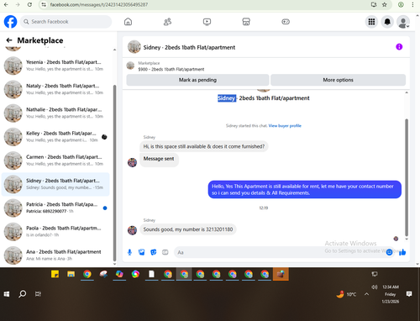This screenshot has width=420, height=321.
Task: Open purple conversation information icon
Action: point(399,47)
